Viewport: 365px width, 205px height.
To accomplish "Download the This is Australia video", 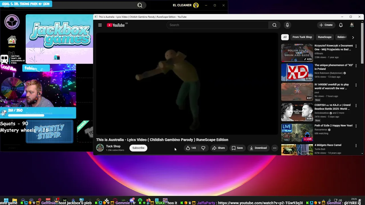I will [x=258, y=148].
